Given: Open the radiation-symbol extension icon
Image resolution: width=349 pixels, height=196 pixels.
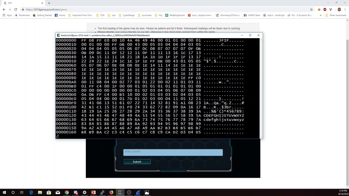Looking at the screenshot, I should (331, 10).
